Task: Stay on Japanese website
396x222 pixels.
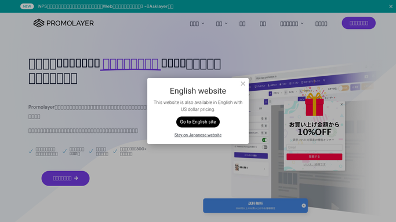Action: click(x=198, y=135)
